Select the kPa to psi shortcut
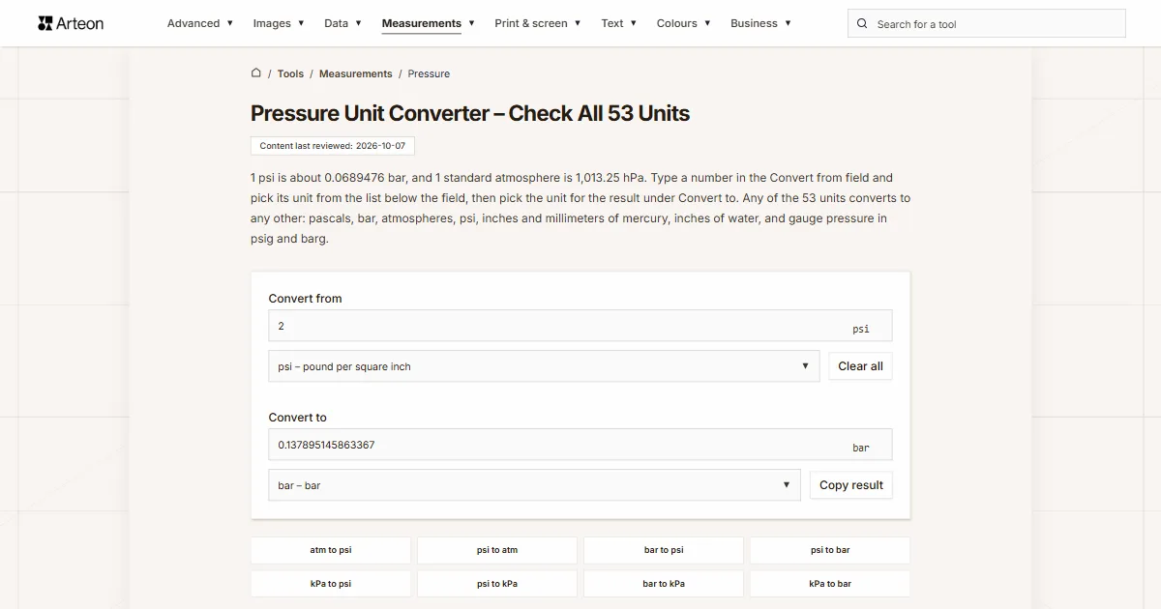This screenshot has width=1161, height=609. tap(331, 584)
